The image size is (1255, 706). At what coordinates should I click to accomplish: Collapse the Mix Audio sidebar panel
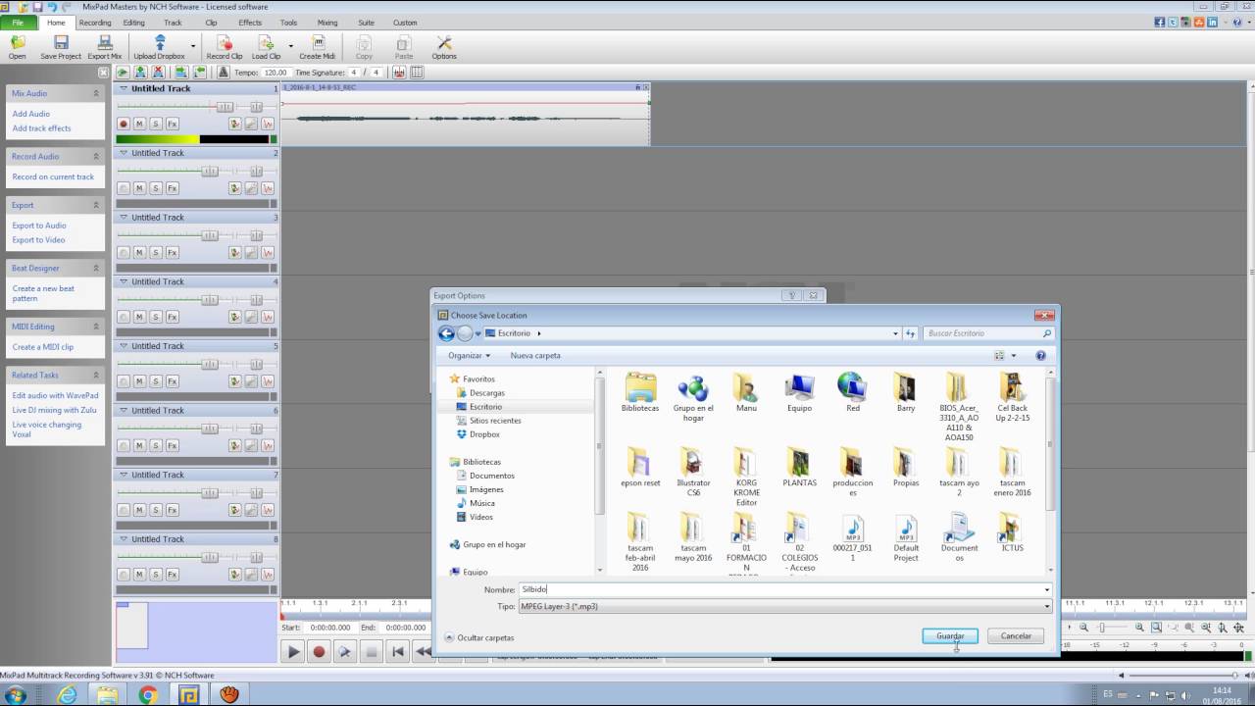[96, 93]
